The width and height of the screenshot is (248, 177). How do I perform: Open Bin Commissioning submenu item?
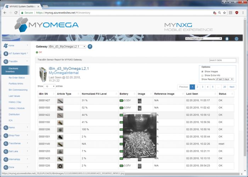(x=18, y=90)
